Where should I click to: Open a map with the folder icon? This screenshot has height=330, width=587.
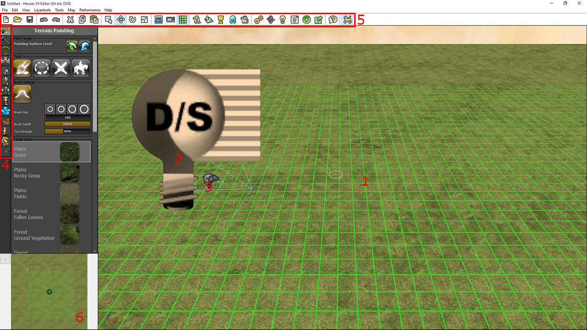pyautogui.click(x=18, y=20)
